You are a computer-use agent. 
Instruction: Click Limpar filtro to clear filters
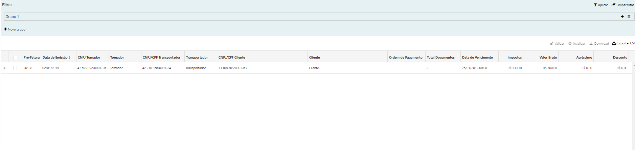click(622, 5)
